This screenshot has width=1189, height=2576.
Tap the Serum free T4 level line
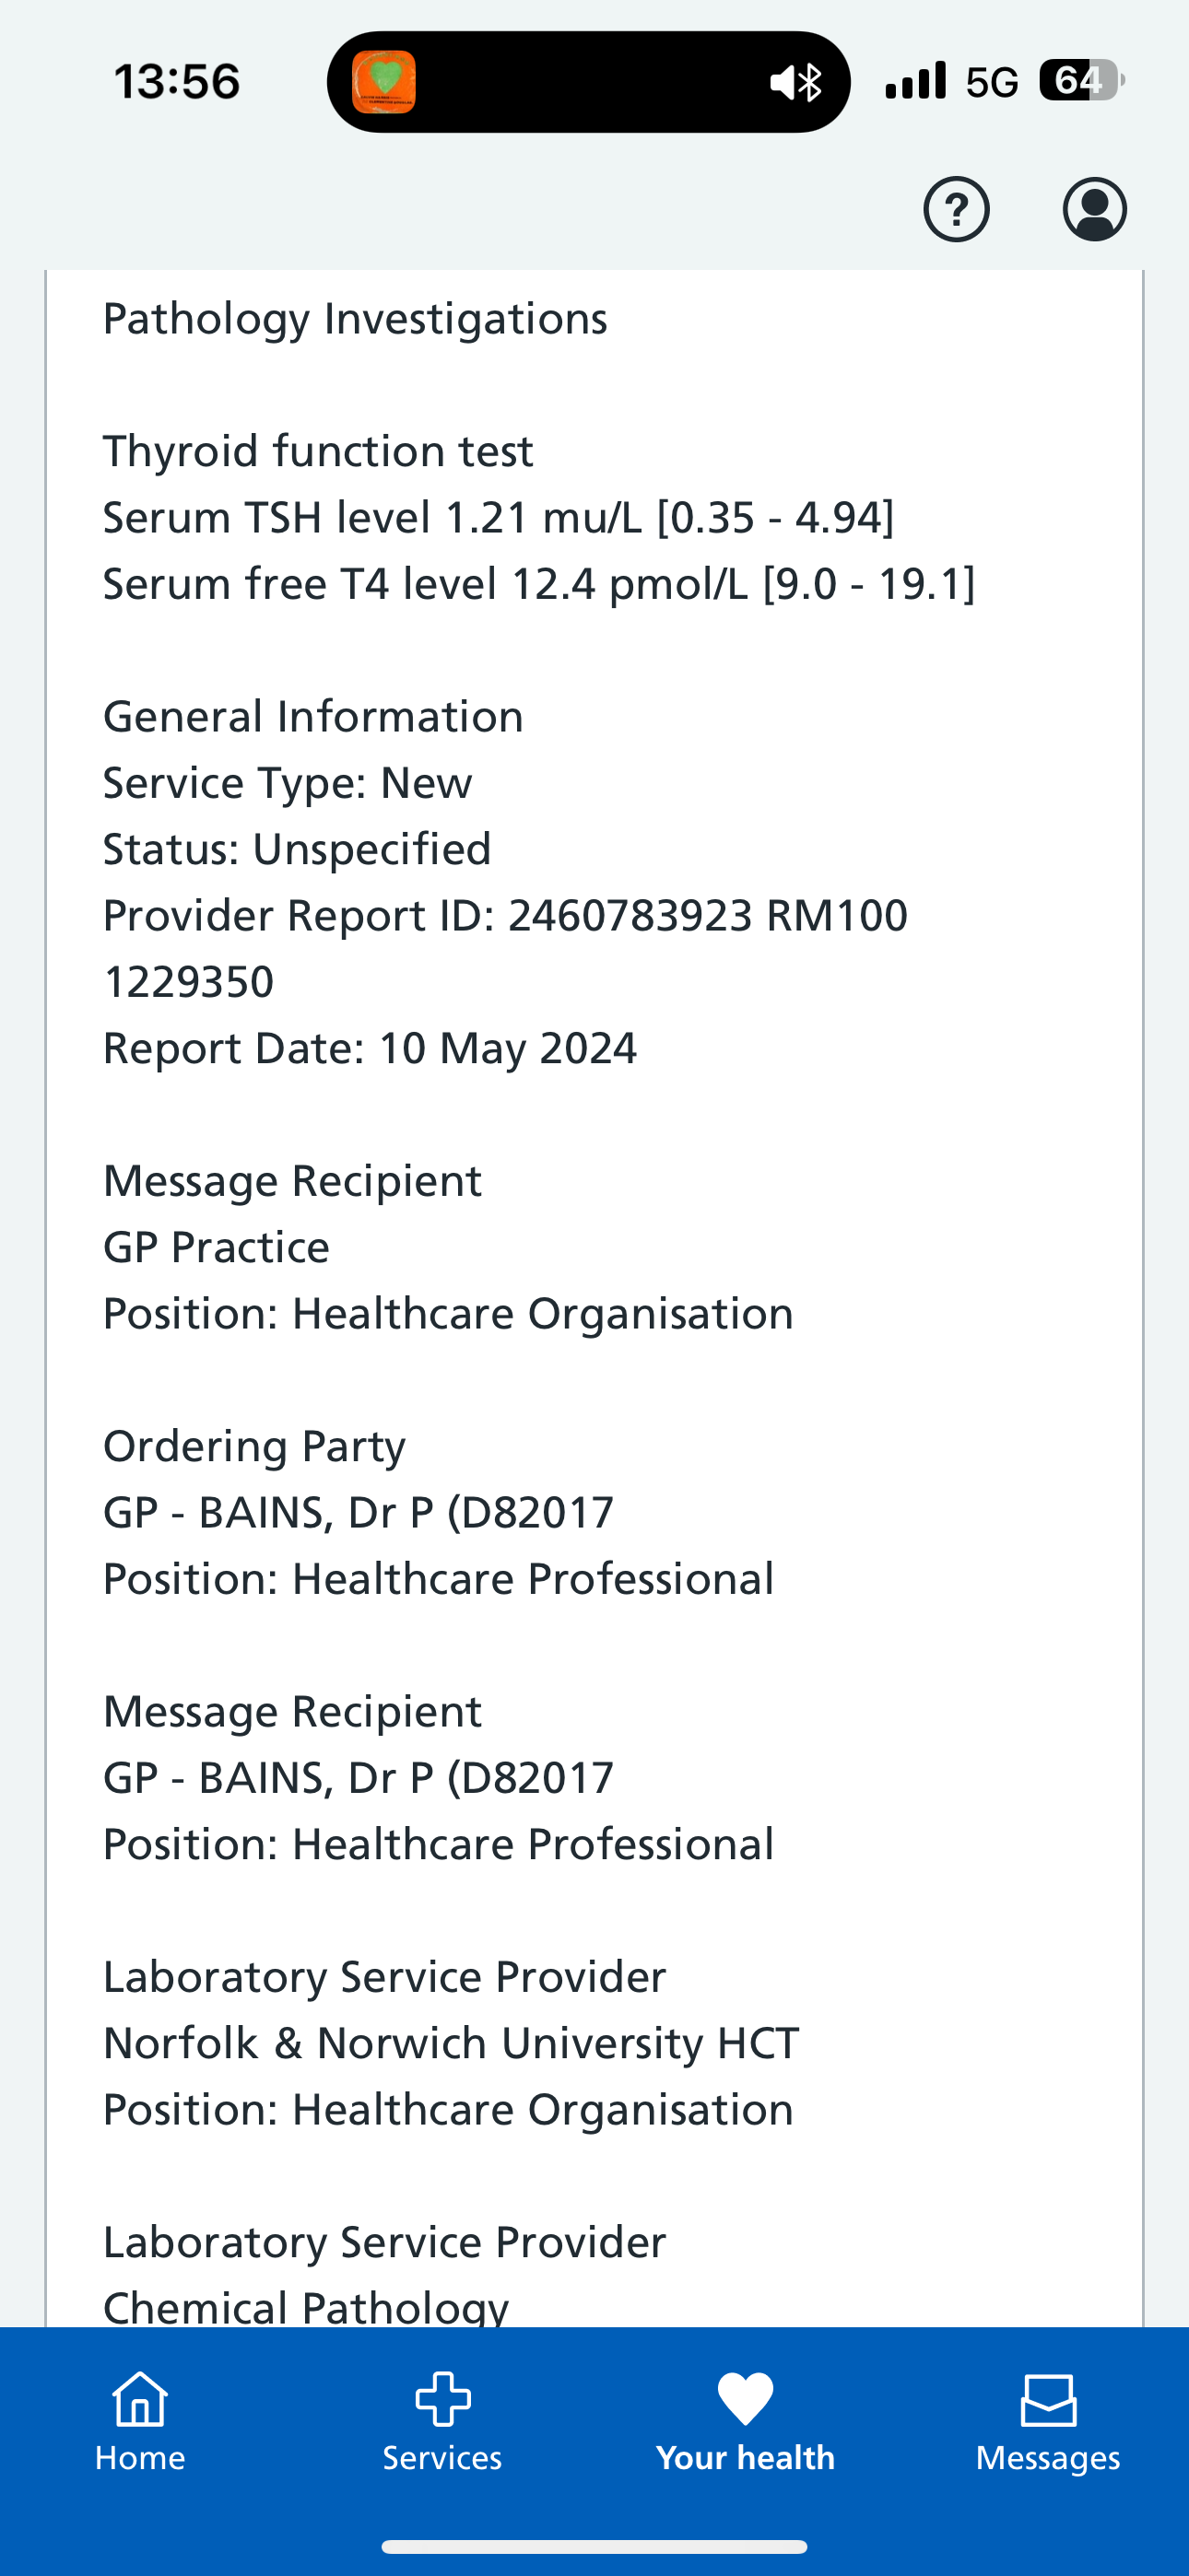point(538,584)
